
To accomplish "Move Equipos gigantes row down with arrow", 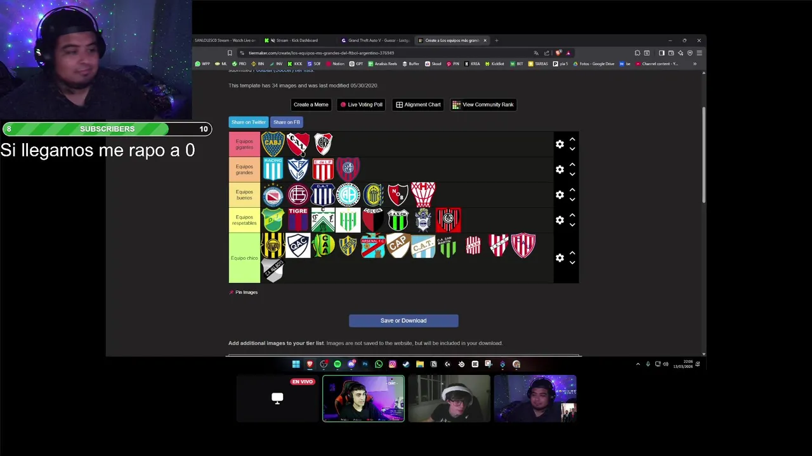I will pos(572,149).
